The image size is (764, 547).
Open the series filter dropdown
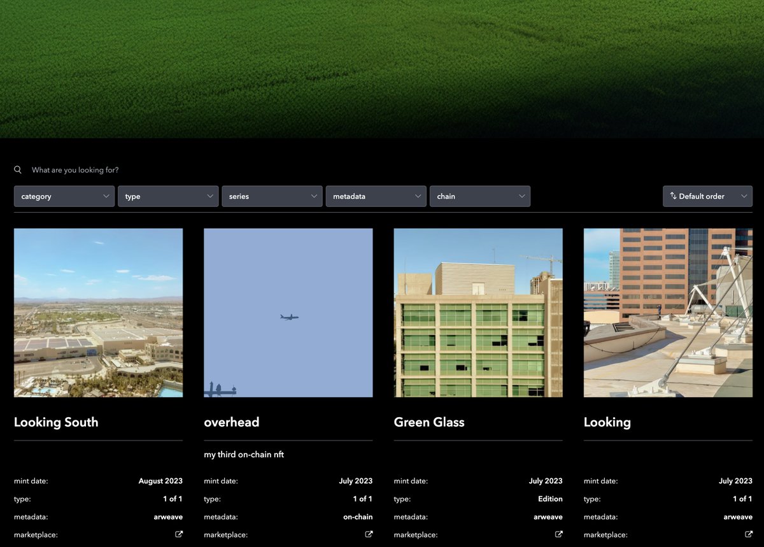click(x=272, y=196)
